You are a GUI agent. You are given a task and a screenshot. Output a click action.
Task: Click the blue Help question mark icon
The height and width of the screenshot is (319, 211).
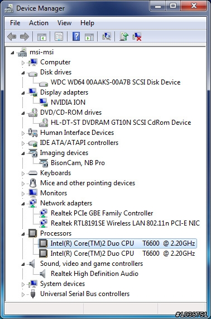76,36
